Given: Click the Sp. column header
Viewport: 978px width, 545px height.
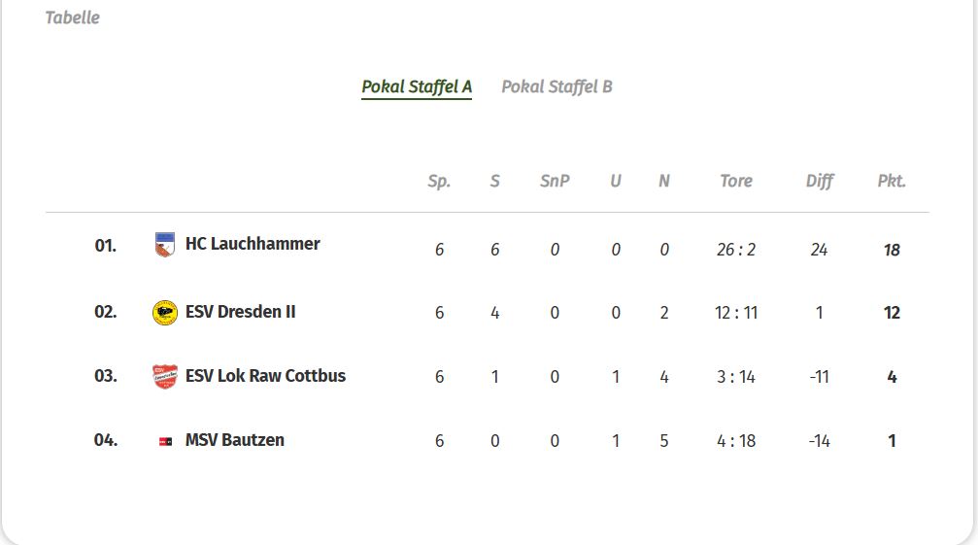Looking at the screenshot, I should (x=439, y=181).
